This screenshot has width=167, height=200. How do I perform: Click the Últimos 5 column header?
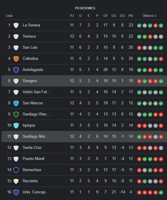click(x=149, y=16)
